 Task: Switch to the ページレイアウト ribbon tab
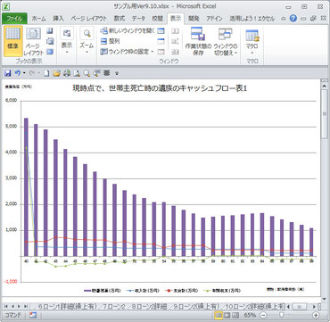tap(88, 19)
